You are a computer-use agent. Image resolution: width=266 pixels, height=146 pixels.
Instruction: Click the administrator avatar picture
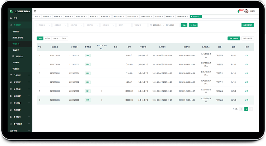pyautogui.click(x=246, y=11)
